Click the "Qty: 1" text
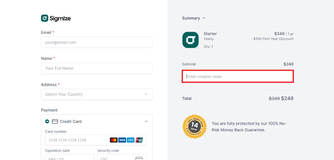The width and height of the screenshot is (334, 160). (x=208, y=47)
